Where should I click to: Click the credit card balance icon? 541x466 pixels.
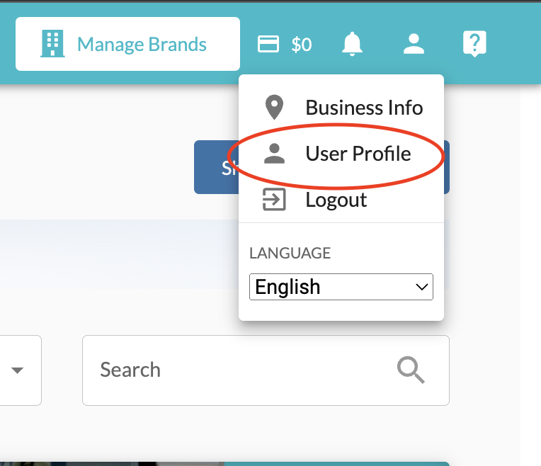[268, 45]
